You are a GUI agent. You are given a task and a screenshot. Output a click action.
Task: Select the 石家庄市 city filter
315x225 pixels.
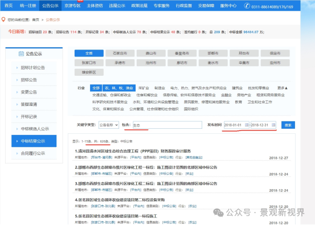click(120, 53)
